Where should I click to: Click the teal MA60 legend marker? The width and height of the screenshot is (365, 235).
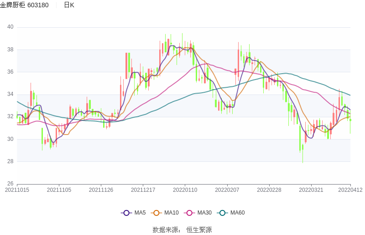coord(222,213)
